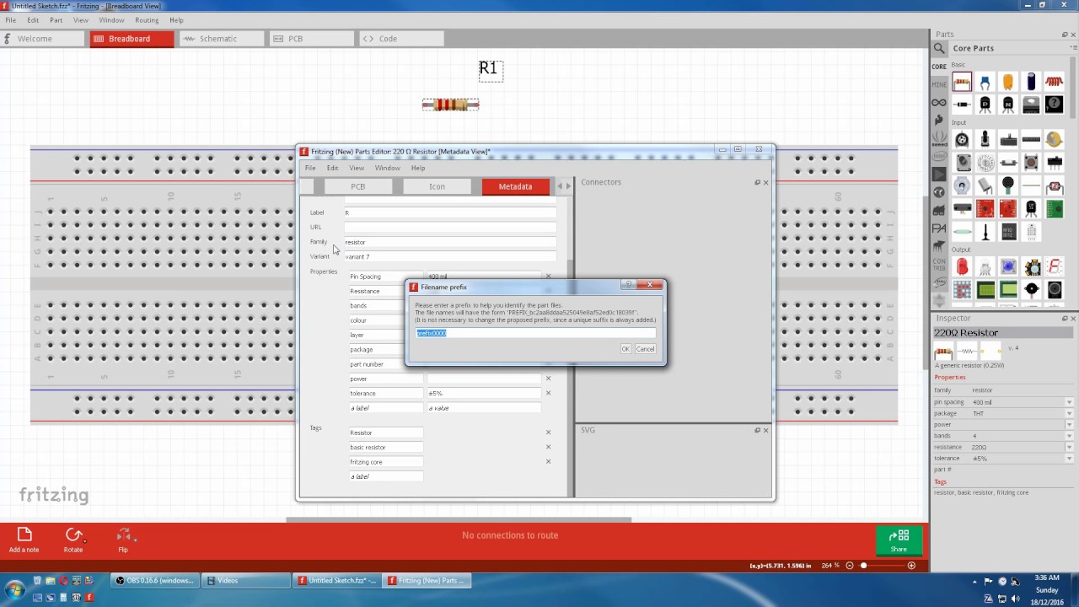Click OK in the Filename prefix dialog
This screenshot has width=1079, height=607.
pos(625,349)
